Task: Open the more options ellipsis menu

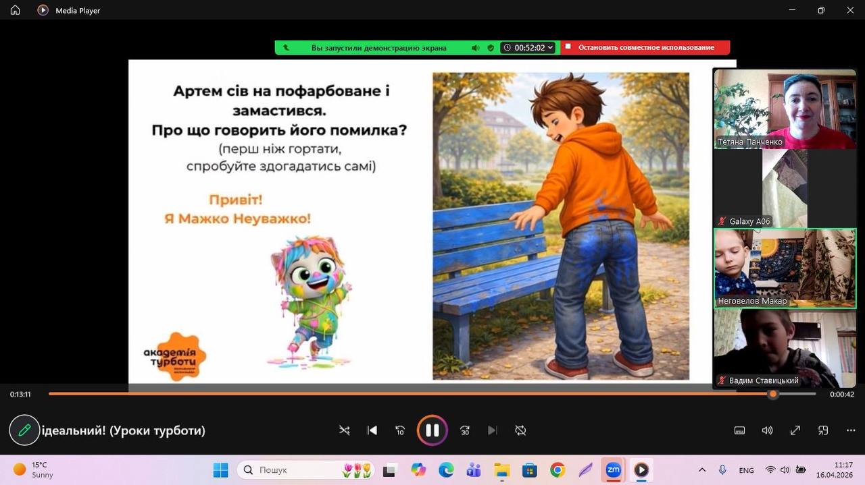Action: coord(851,430)
